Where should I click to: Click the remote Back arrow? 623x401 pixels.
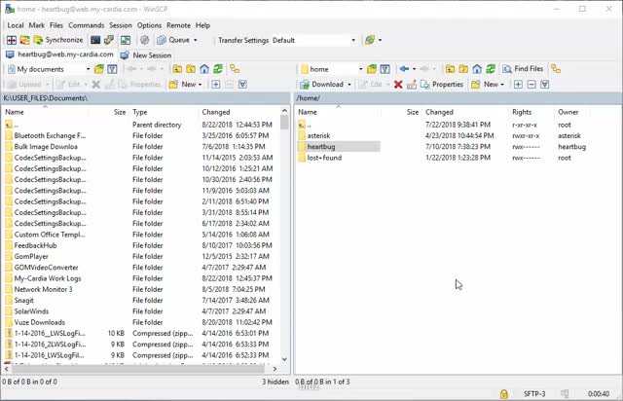pyautogui.click(x=404, y=69)
